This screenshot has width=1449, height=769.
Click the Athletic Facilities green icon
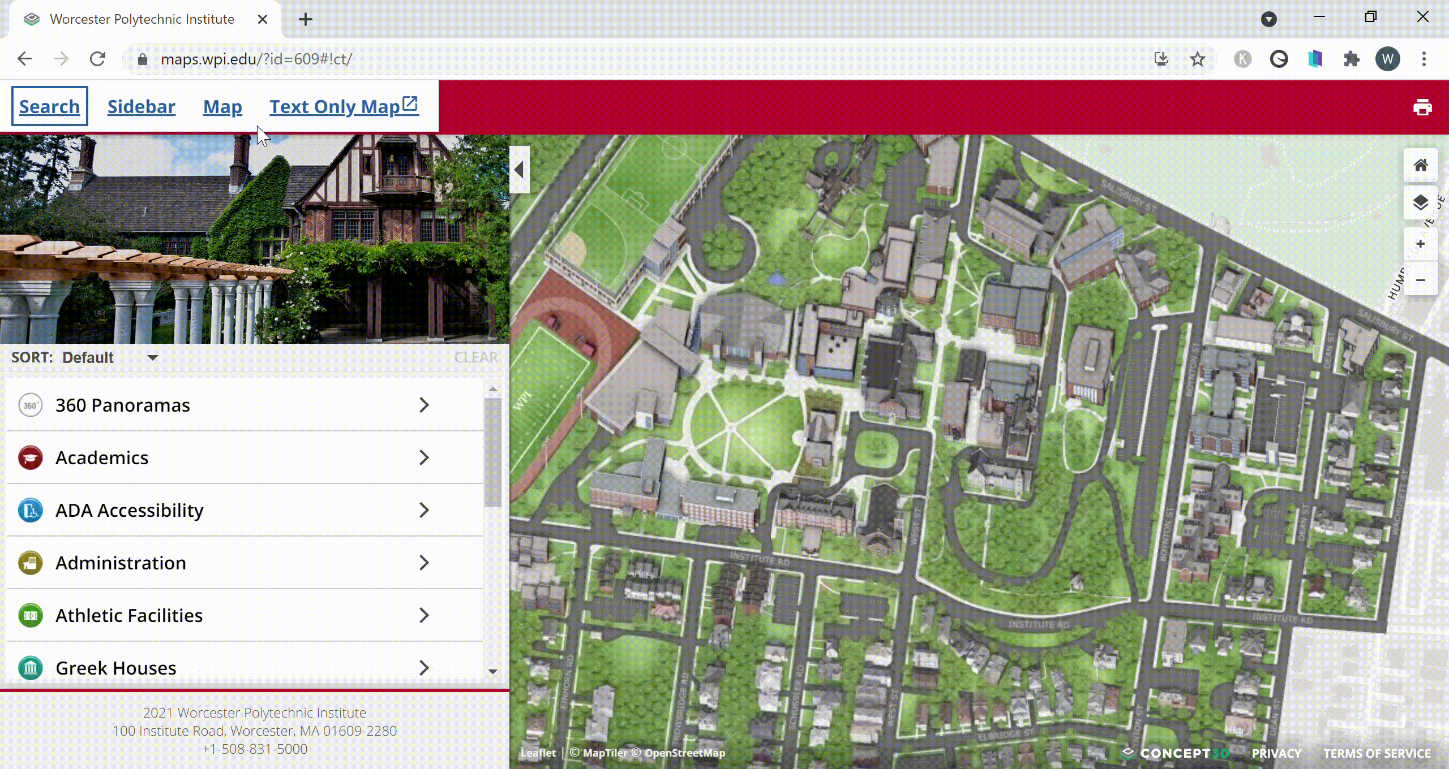pyautogui.click(x=30, y=615)
